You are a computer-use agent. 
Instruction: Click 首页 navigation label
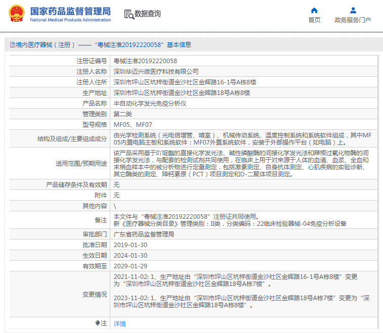314,20
